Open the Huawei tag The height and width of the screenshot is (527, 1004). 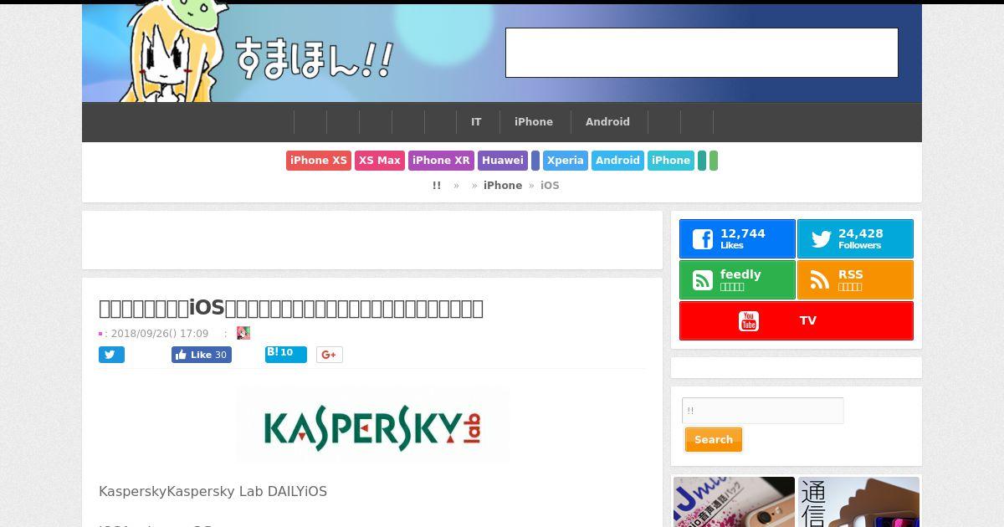[x=503, y=161]
